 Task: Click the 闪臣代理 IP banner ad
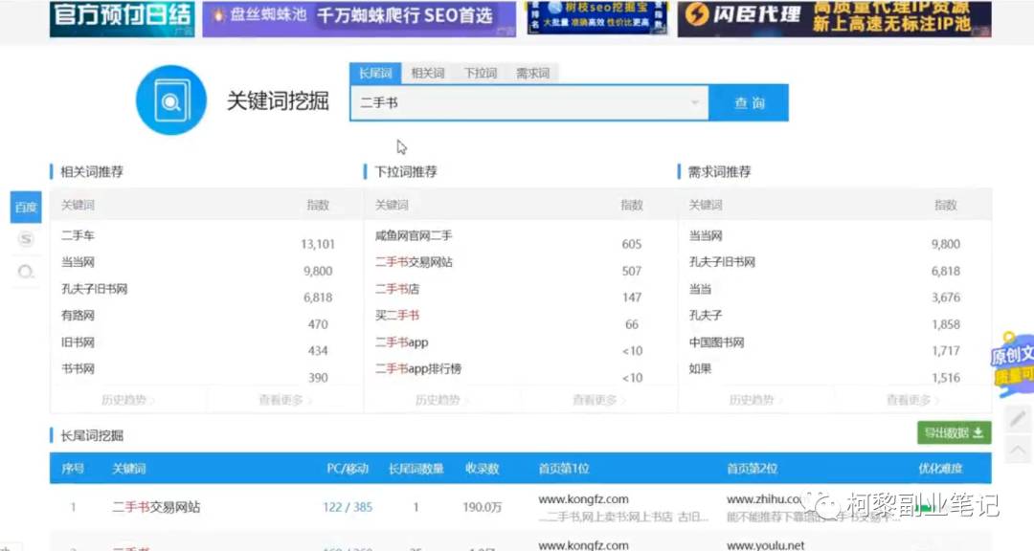tap(834, 18)
